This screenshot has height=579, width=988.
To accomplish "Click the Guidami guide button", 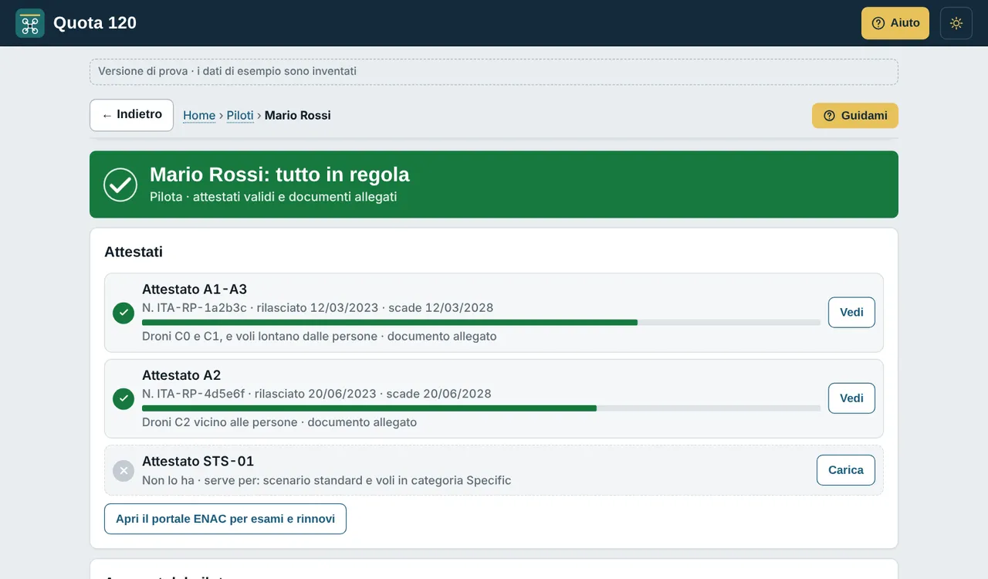I will [x=855, y=116].
